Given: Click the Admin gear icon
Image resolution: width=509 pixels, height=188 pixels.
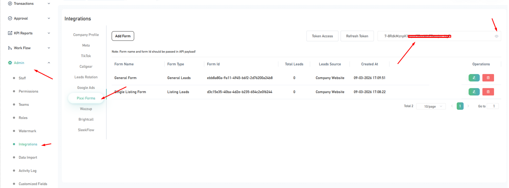Looking at the screenshot, I should pos(10,63).
